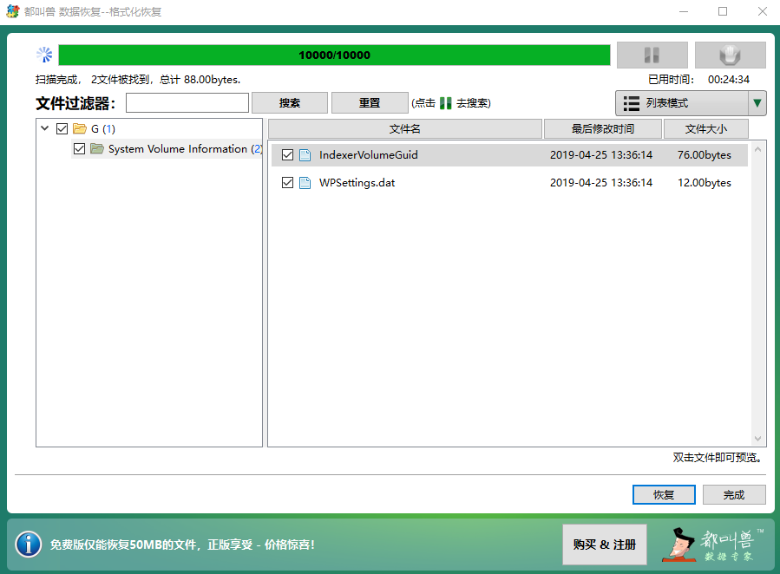Uncheck the System Volume Information checkbox
This screenshot has height=574, width=780.
79,148
